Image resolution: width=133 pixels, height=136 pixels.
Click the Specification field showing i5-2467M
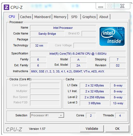pyautogui.click(x=78, y=54)
